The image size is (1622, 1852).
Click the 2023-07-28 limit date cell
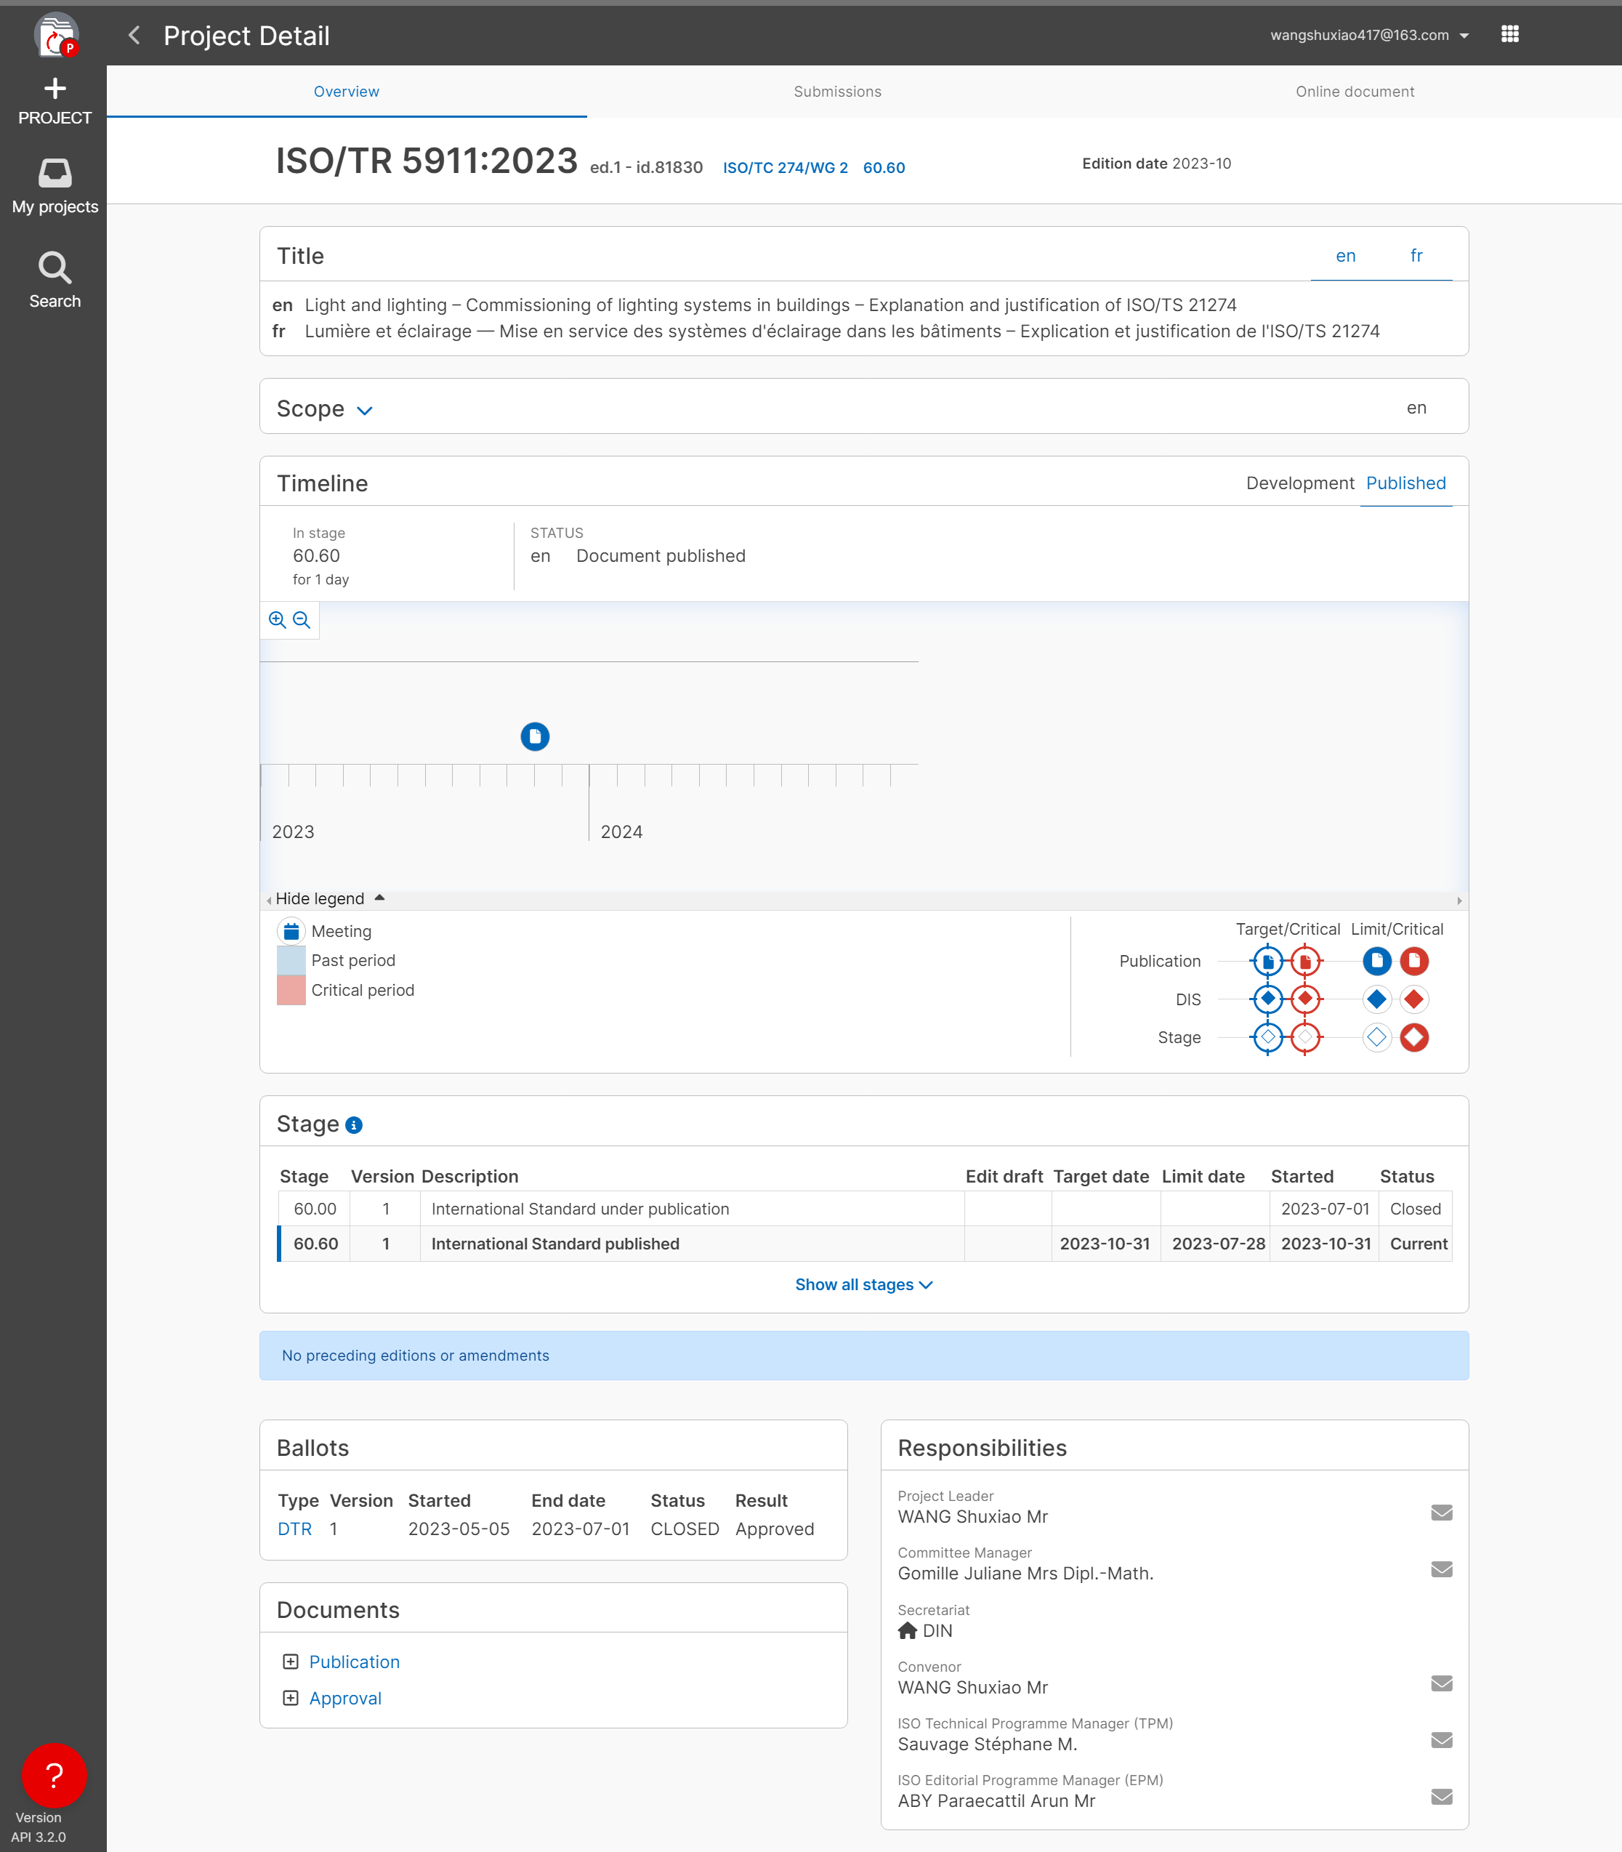coord(1217,1244)
